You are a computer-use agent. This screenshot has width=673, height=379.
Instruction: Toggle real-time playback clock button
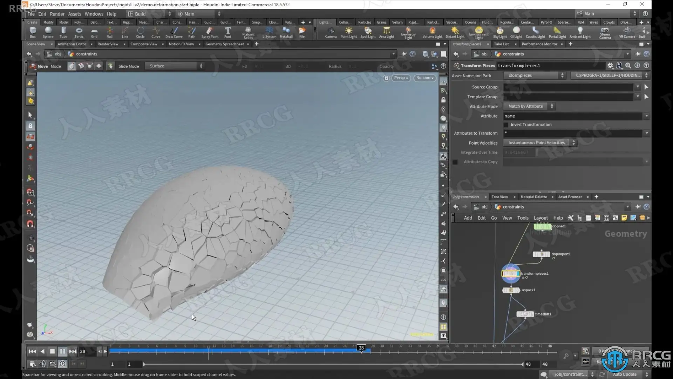coord(62,364)
